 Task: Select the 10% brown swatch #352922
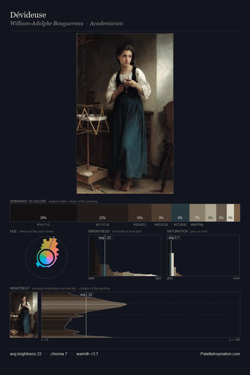140,213
